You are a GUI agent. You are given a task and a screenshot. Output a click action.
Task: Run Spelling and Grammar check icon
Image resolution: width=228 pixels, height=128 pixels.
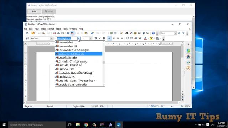click(x=68, y=33)
